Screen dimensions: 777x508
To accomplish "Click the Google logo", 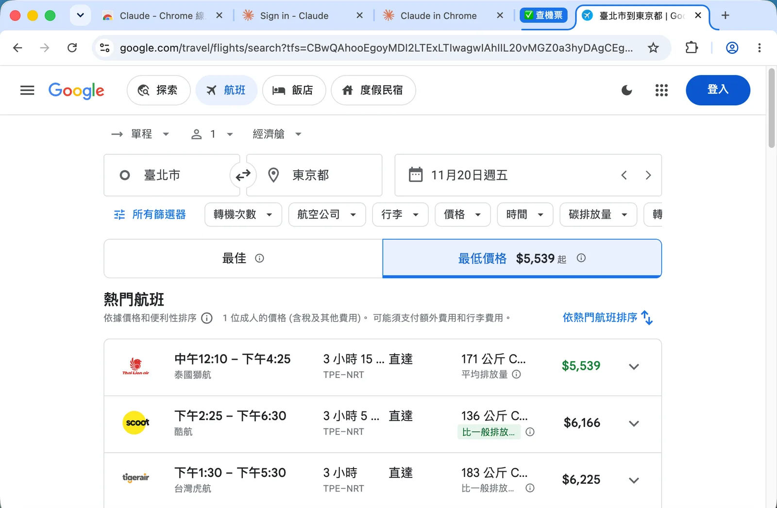I will coord(76,91).
